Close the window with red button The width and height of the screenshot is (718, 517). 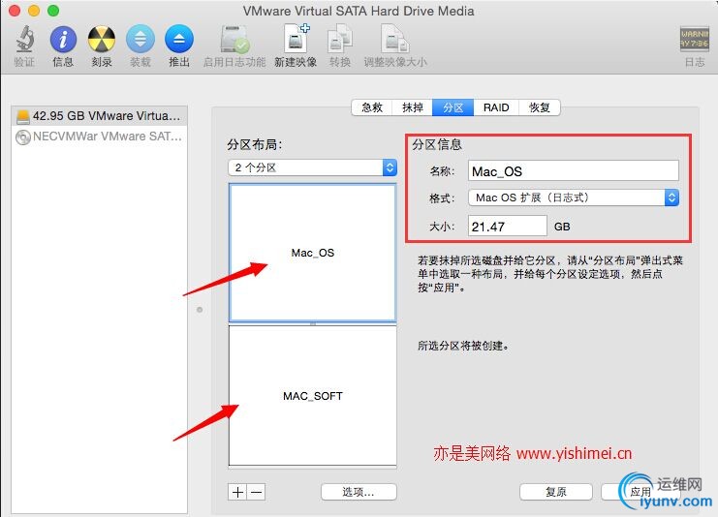(15, 11)
